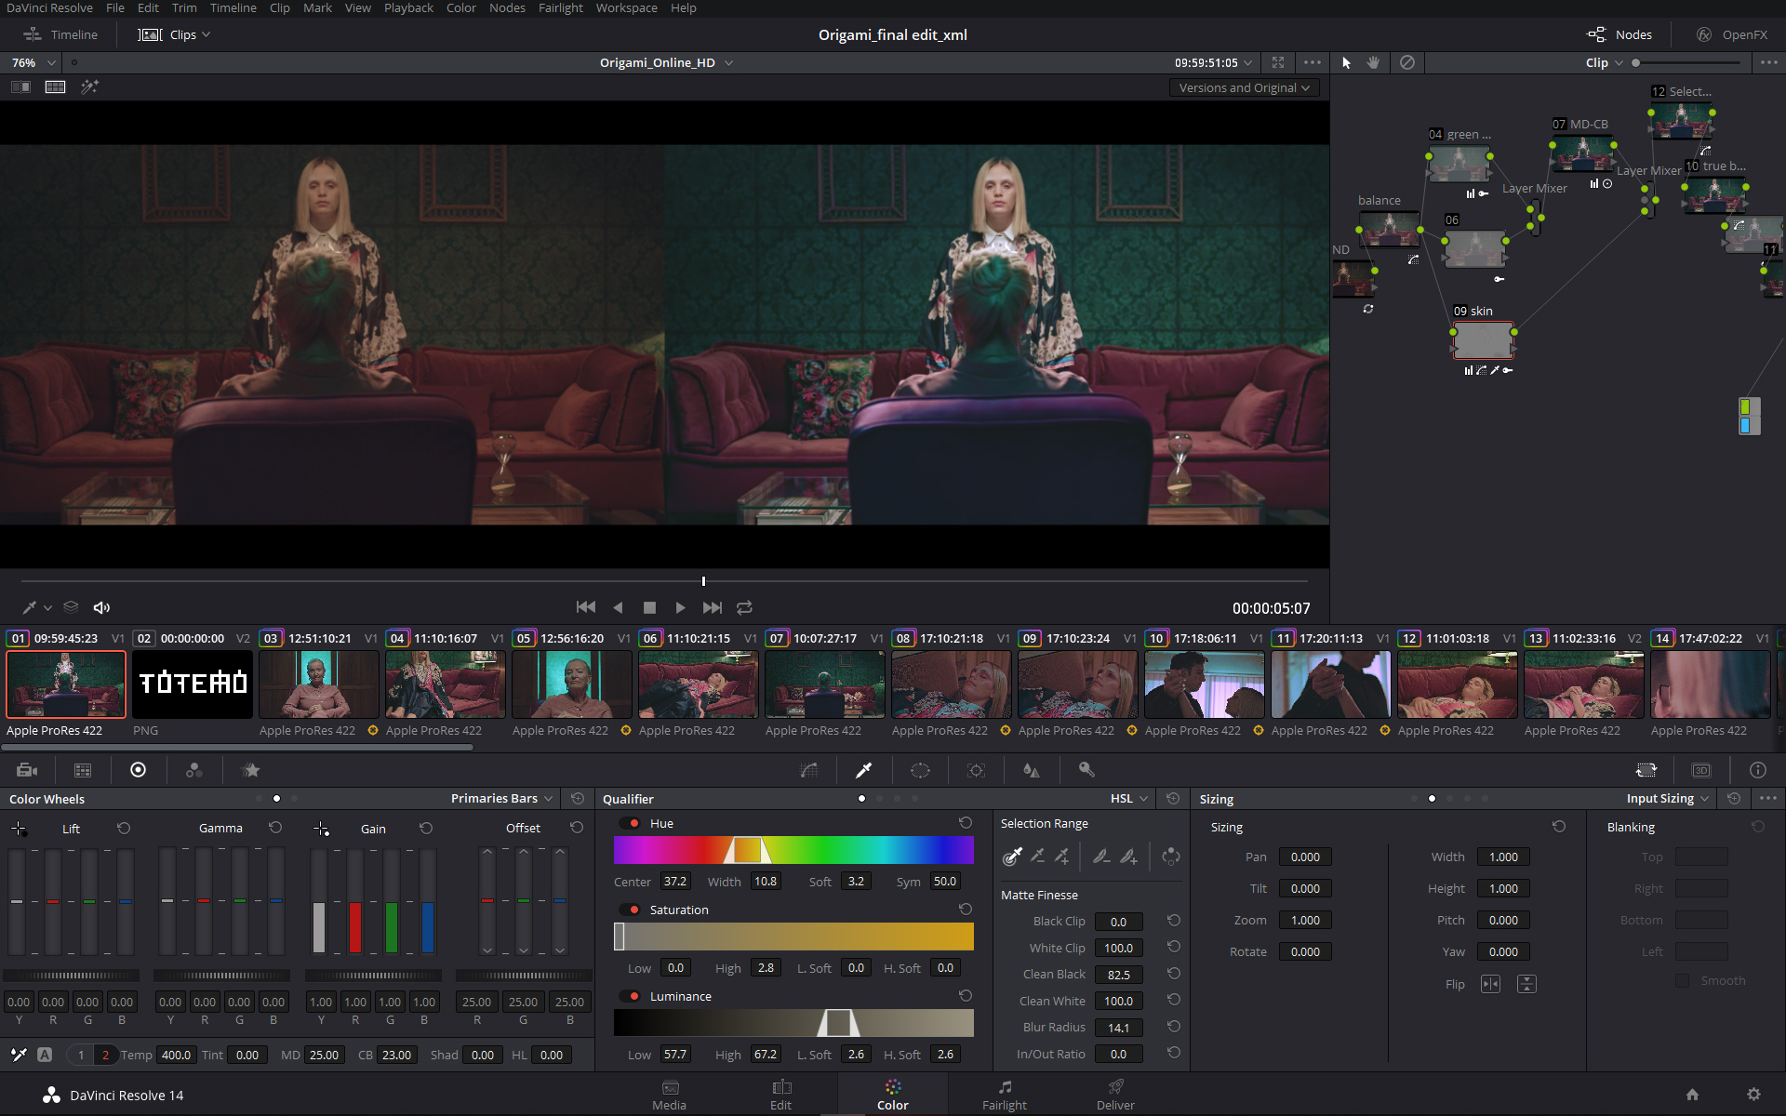
Task: Select clip 07 thumbnail in timeline
Action: [x=824, y=684]
